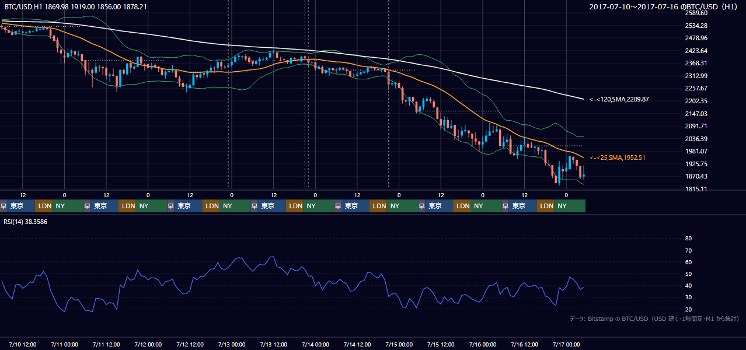Select the 2534.28 price axis label
746x350 pixels.
tap(696, 26)
